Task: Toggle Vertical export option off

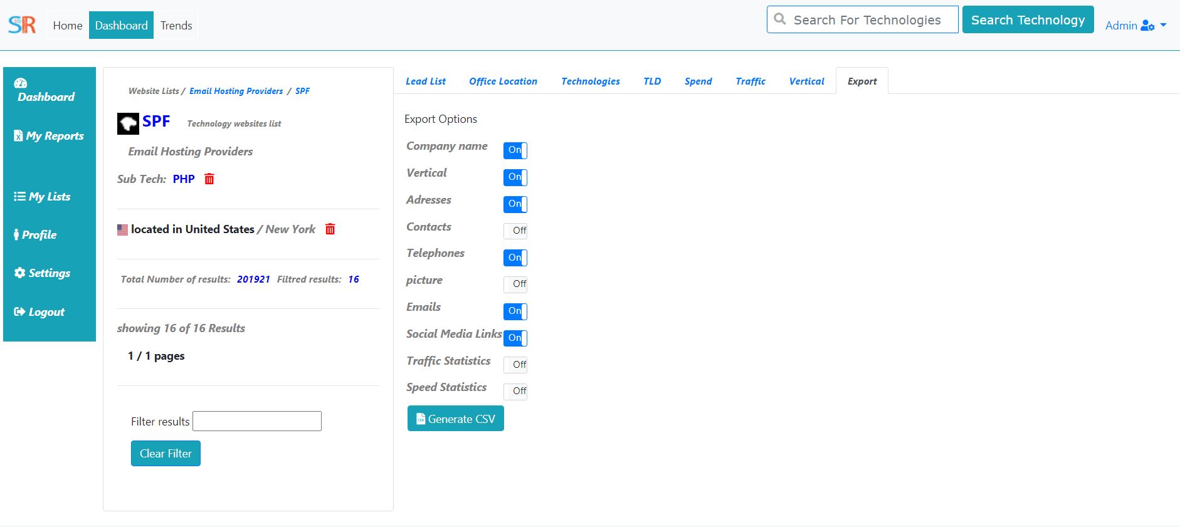Action: click(515, 177)
